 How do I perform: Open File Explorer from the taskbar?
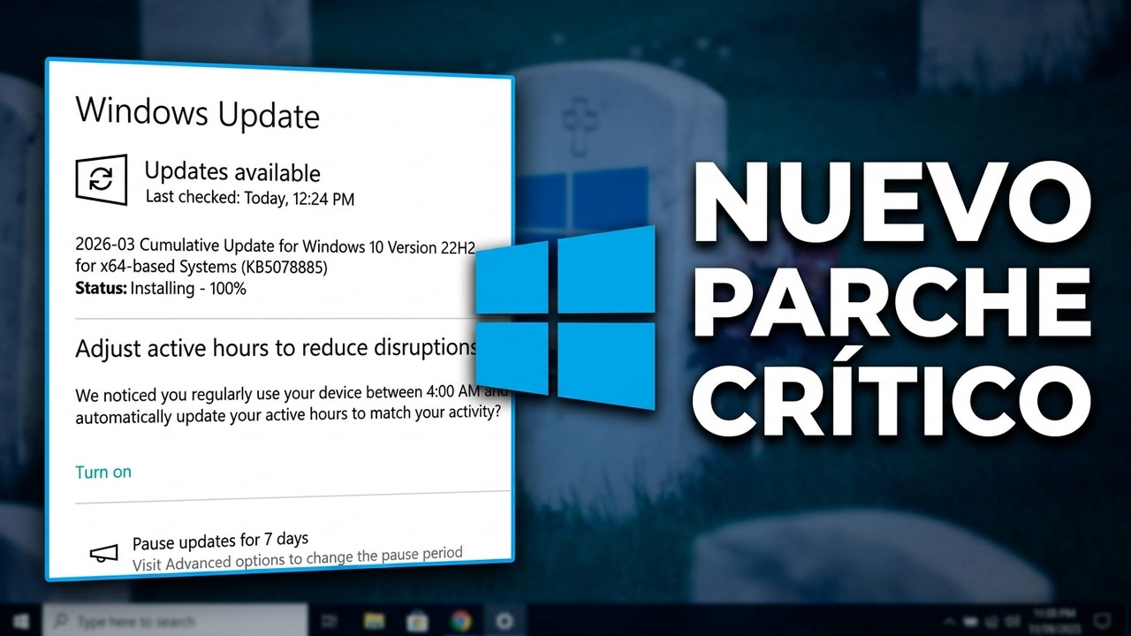click(x=374, y=621)
